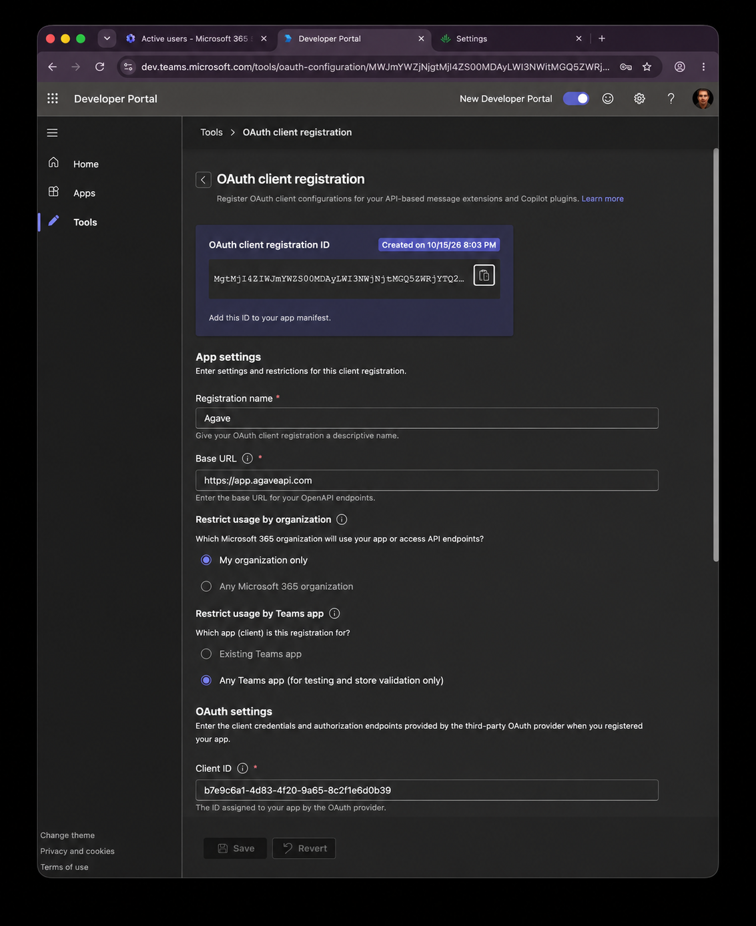
Task: Open Terms of use
Action: click(64, 867)
